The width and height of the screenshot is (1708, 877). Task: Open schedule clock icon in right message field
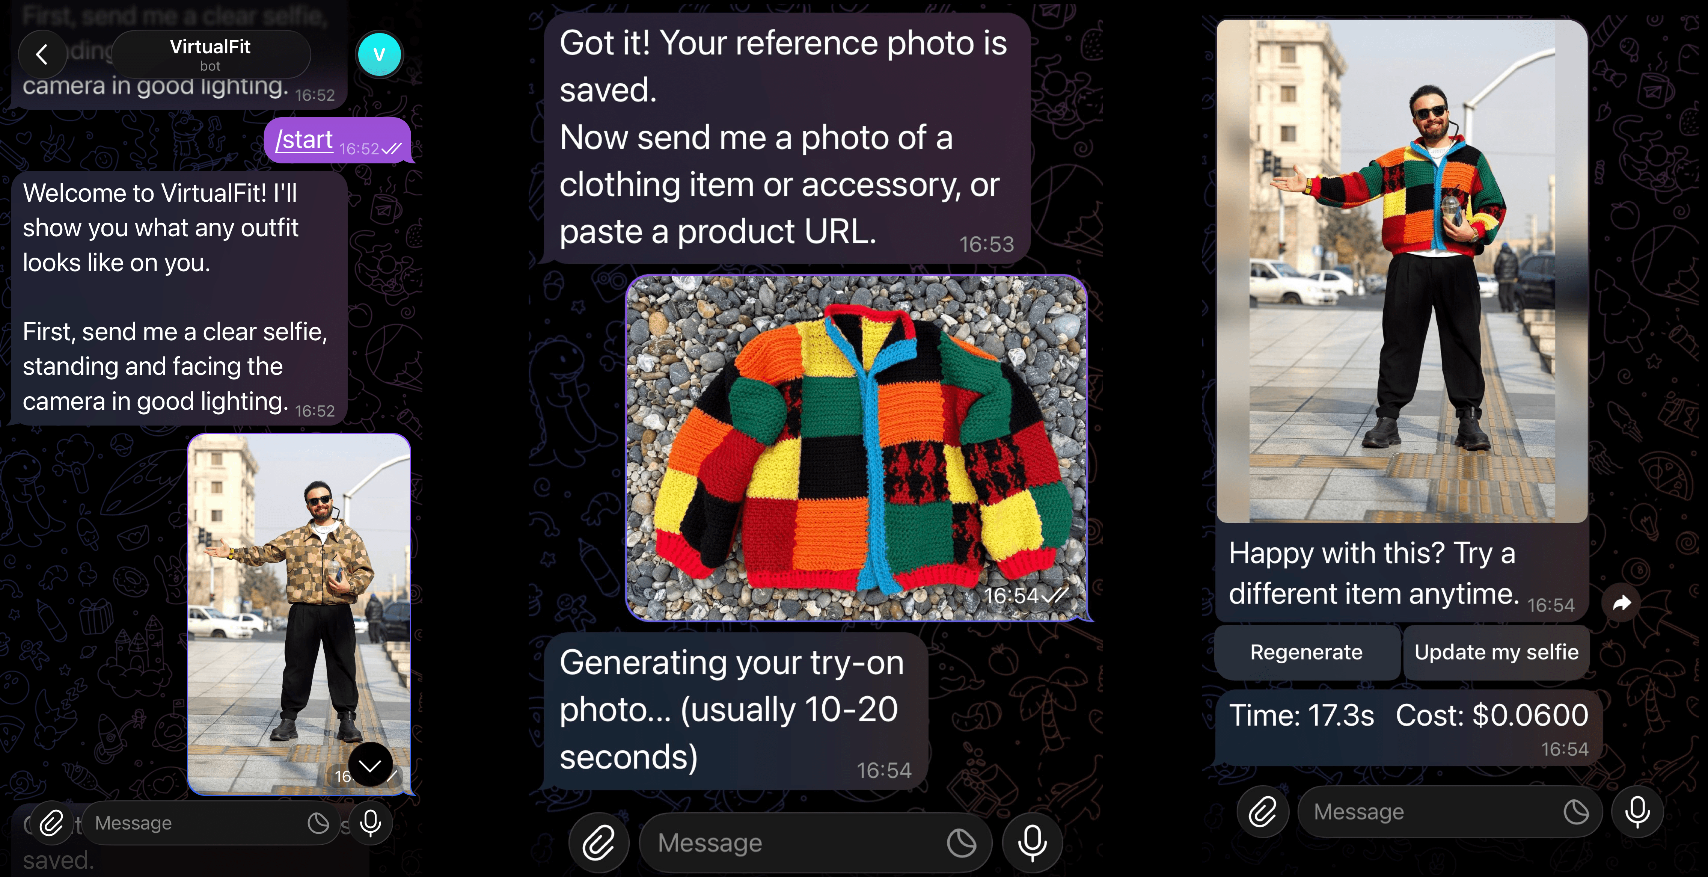coord(1576,812)
